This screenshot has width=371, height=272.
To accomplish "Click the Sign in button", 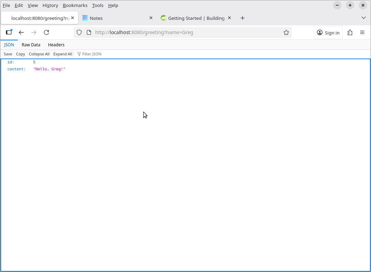I will click(x=328, y=32).
